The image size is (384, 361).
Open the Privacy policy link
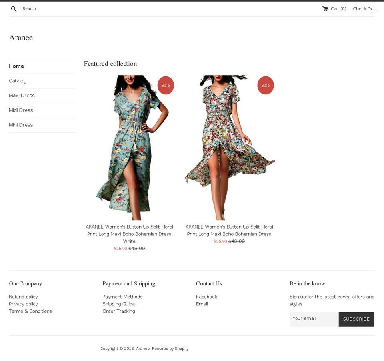coord(23,304)
